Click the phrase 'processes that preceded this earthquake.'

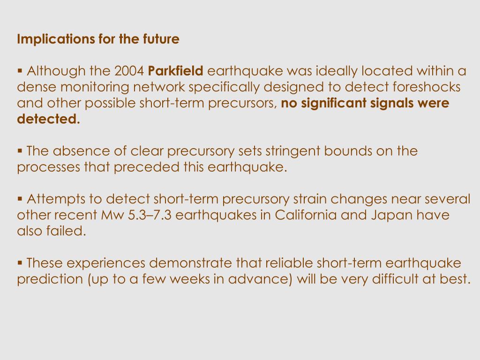click(x=152, y=167)
